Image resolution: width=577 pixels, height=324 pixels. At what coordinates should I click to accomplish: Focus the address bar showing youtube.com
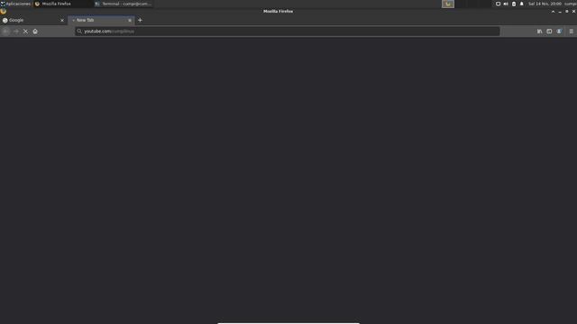click(287, 31)
